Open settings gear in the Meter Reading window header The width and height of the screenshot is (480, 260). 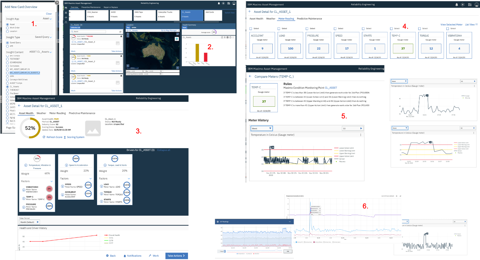[x=463, y=5]
